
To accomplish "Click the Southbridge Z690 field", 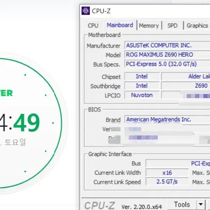I will [186, 86].
